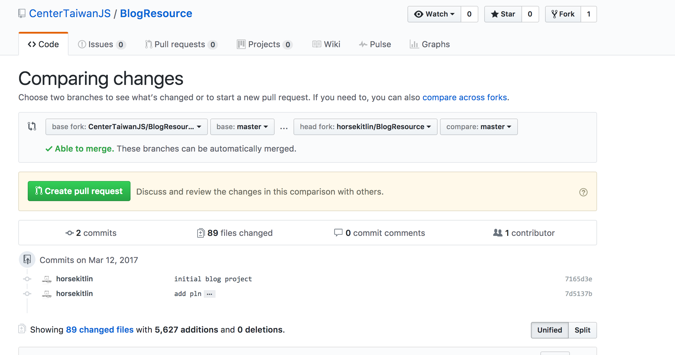The image size is (675, 355).
Task: Click horsekitlin avatar on first commit
Action: coord(47,279)
